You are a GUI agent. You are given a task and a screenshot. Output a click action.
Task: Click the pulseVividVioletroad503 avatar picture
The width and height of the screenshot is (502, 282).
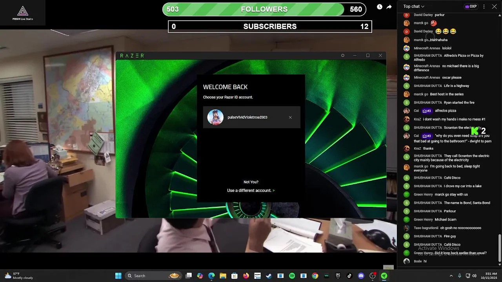tap(215, 117)
